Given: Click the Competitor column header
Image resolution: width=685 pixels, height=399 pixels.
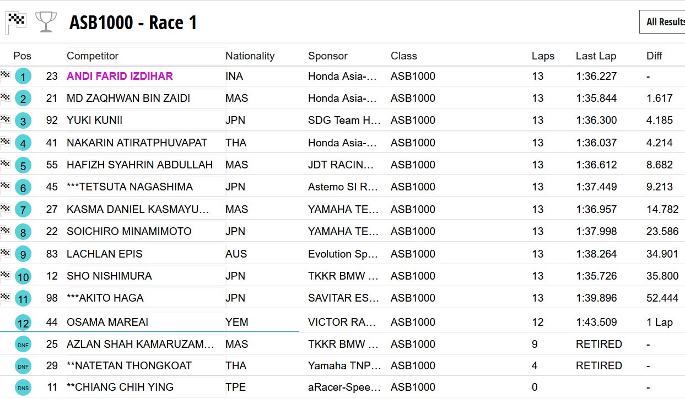Looking at the screenshot, I should pyautogui.click(x=93, y=56).
